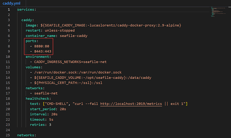Click the PHYSICAL_CERT_PATH mapping line
Viewport: 231px width, 138px height.
click(68, 83)
